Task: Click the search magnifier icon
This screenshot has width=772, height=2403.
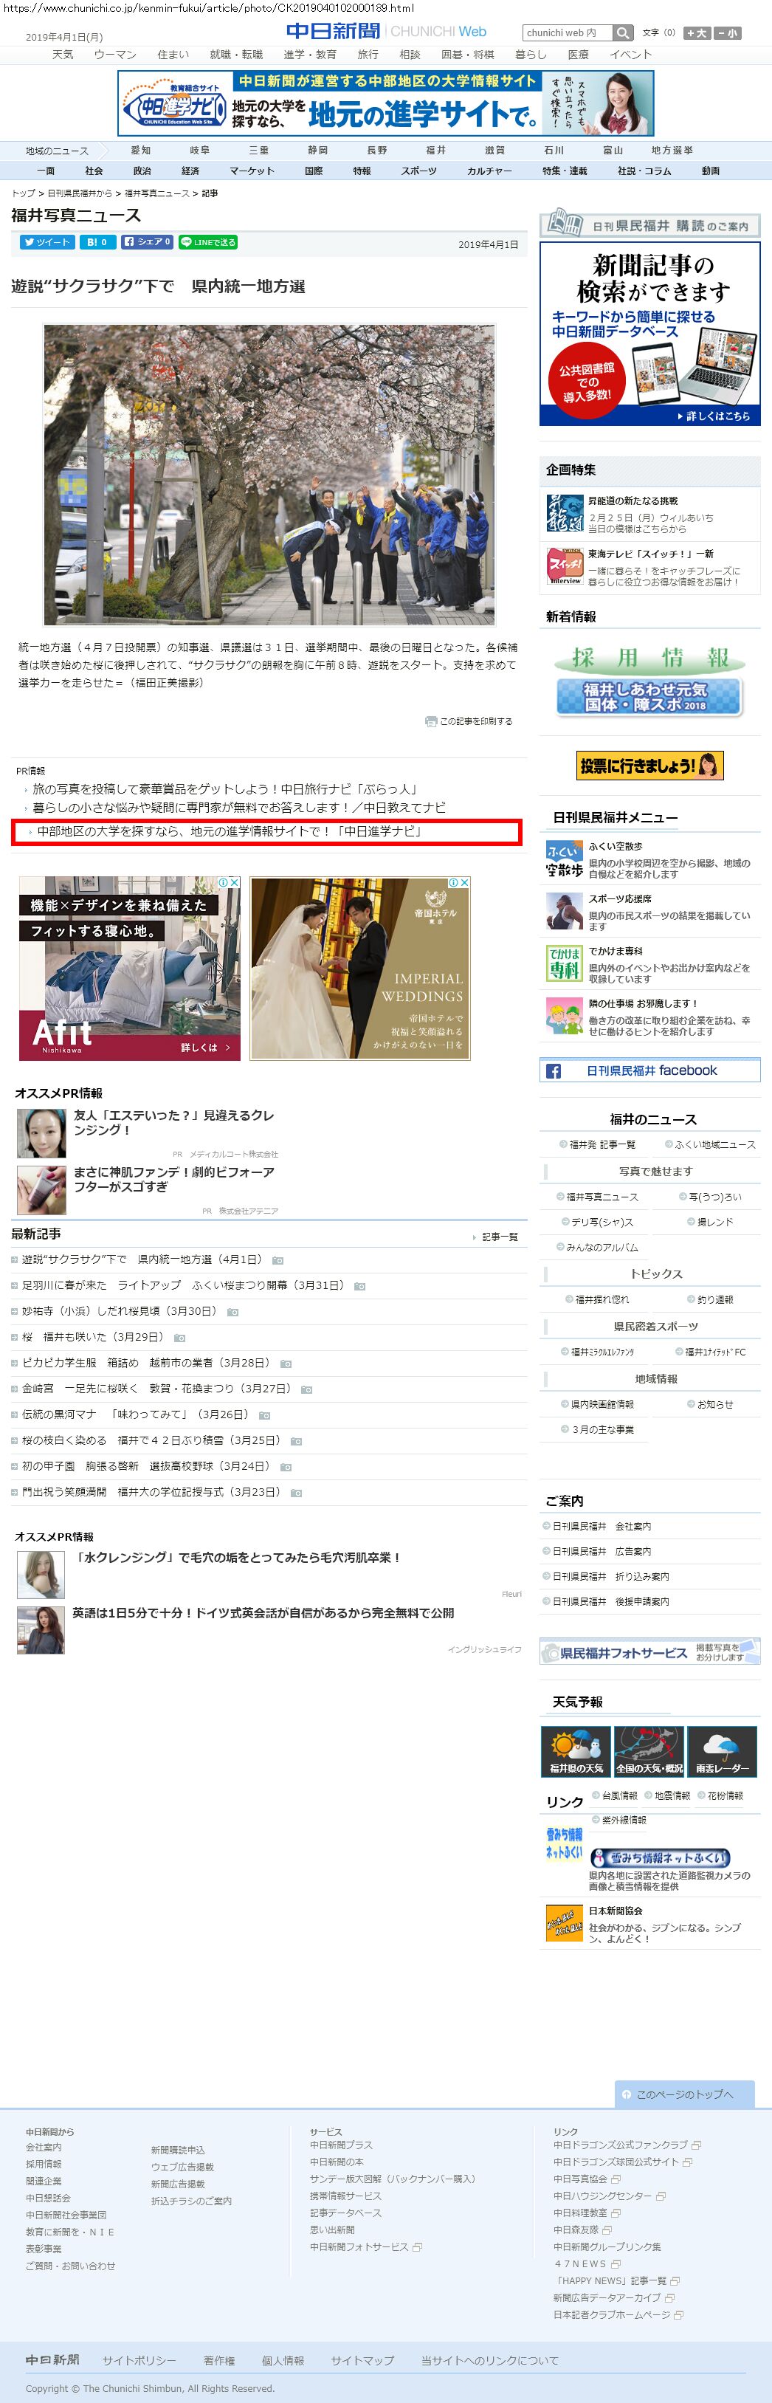Action: pos(624,32)
